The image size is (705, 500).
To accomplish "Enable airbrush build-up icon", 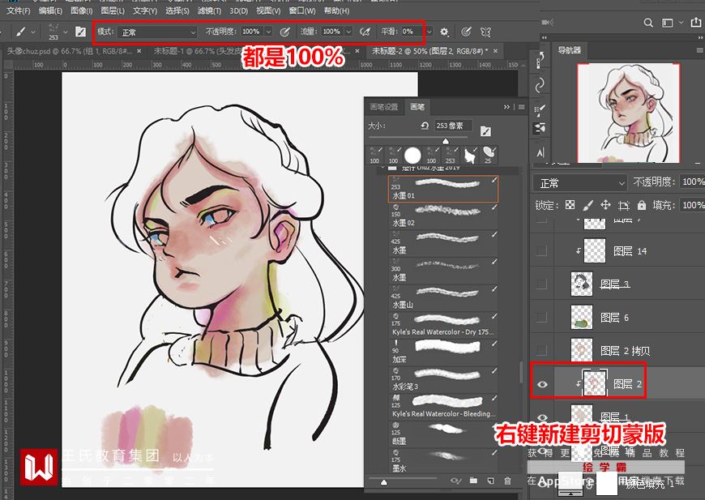I will point(365,32).
